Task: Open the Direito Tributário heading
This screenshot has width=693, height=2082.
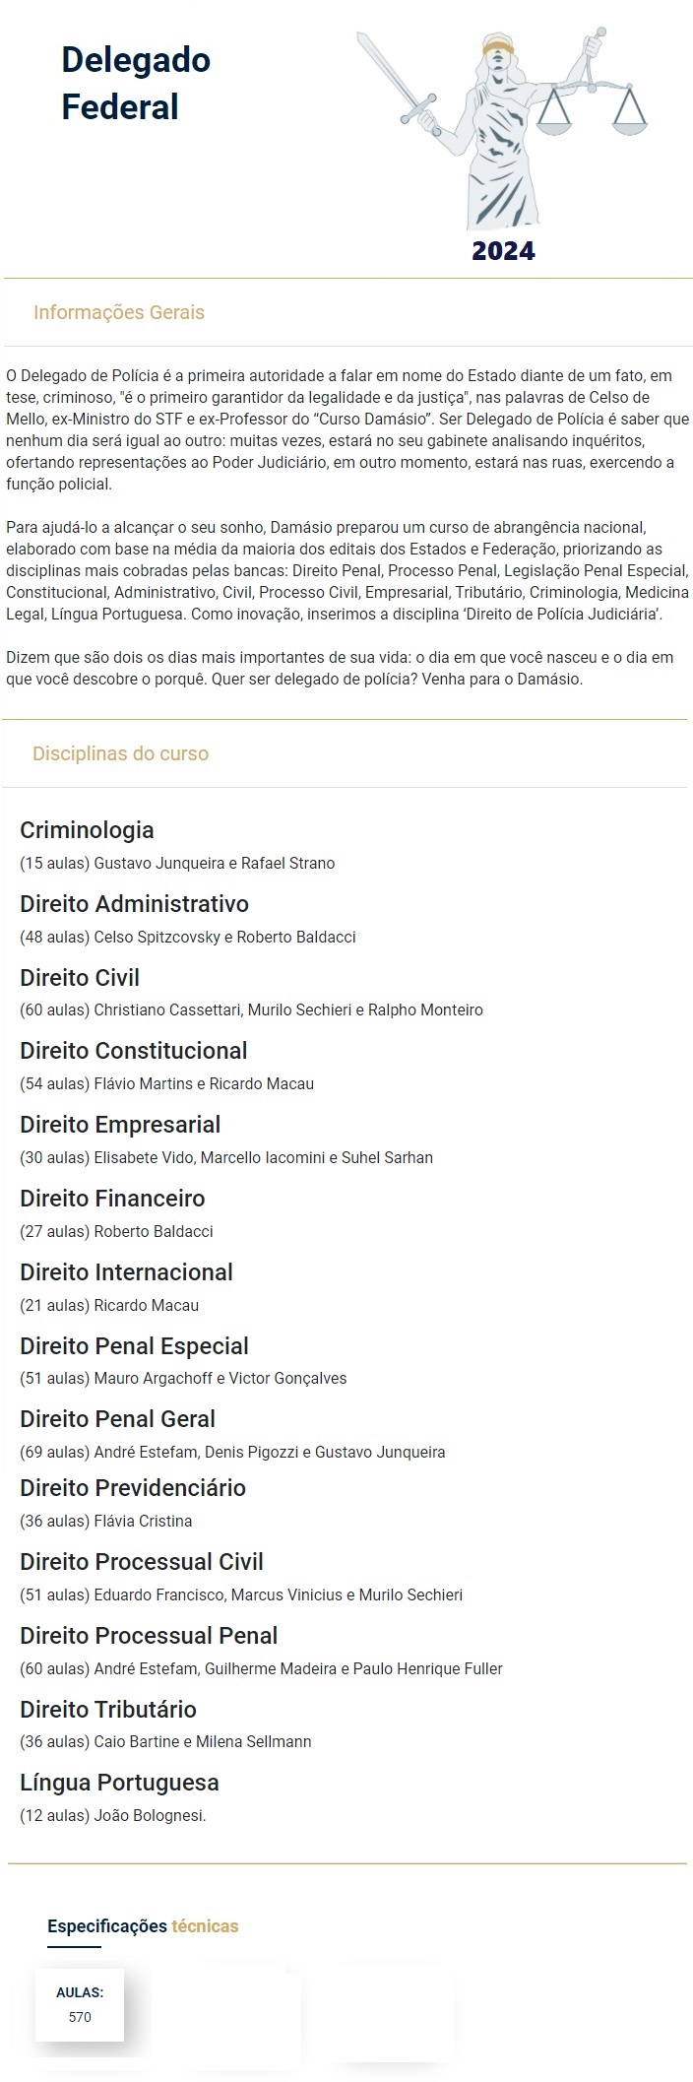Action: tap(108, 1710)
